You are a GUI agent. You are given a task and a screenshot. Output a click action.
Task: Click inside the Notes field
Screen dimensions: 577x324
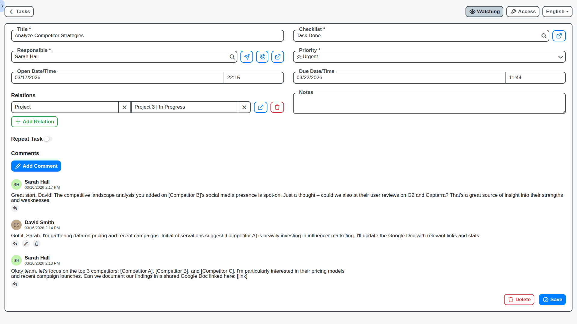coord(429,103)
